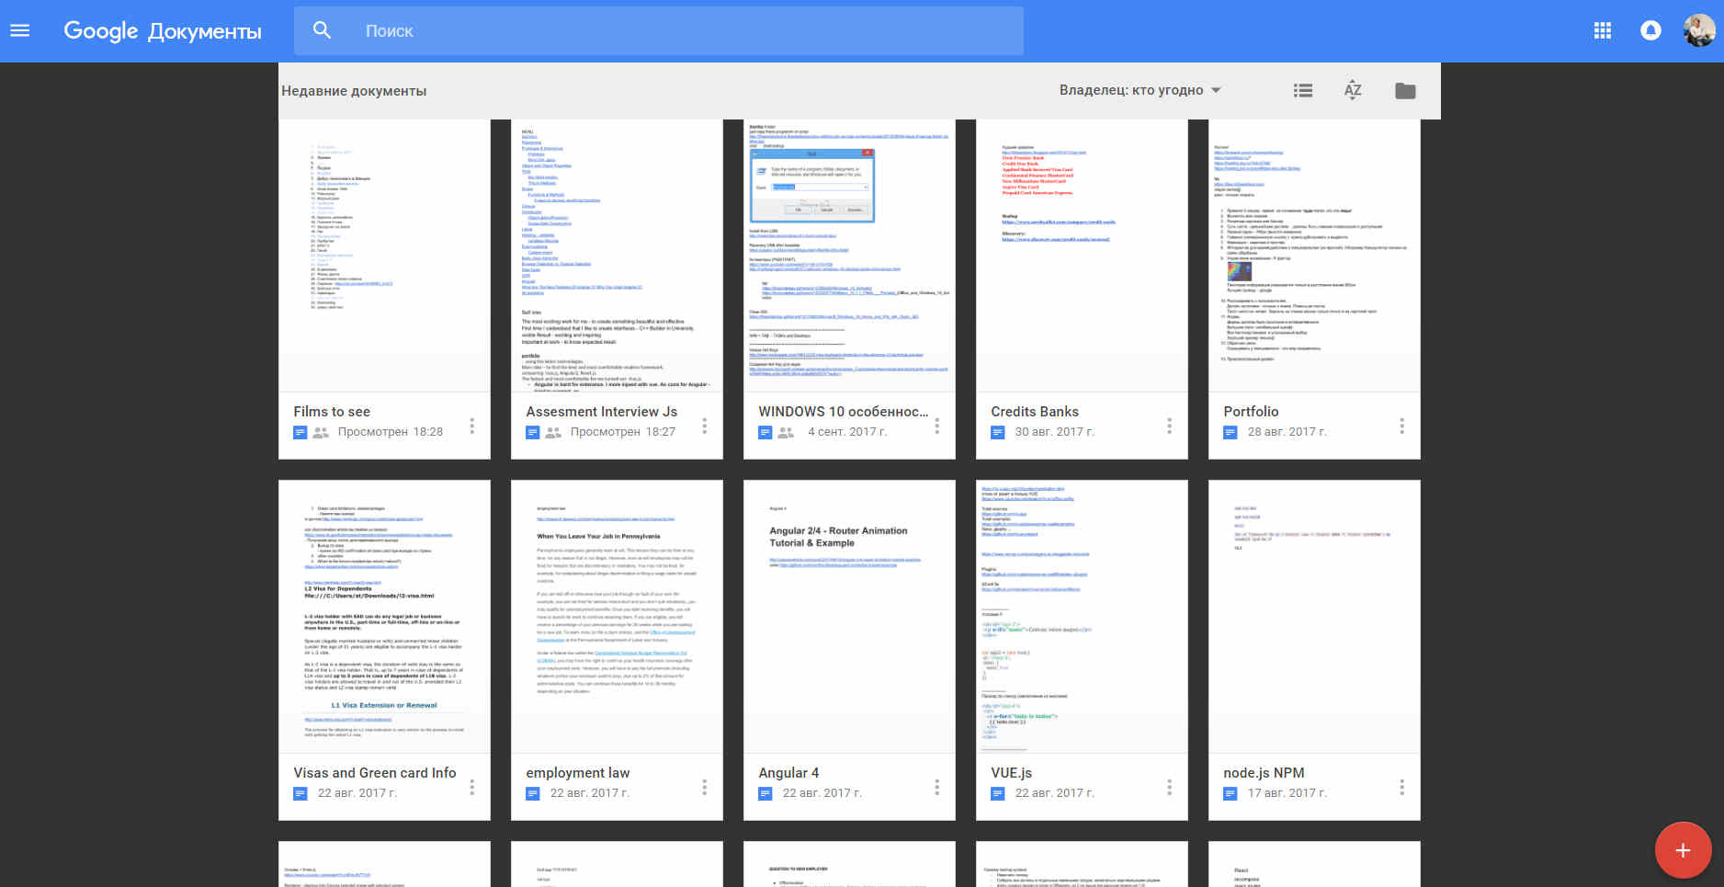Open Visas and Green card Info thumbnail

click(x=384, y=616)
